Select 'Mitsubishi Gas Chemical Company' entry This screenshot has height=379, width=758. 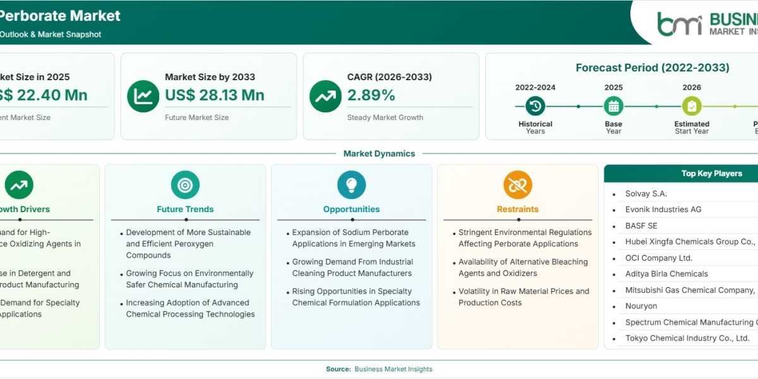point(691,290)
